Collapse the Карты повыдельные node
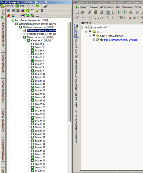 point(90,35)
